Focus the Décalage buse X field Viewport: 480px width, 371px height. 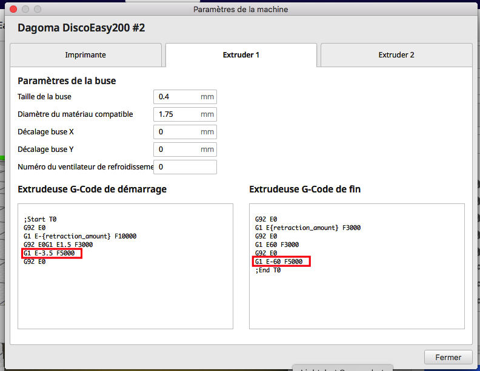coord(185,132)
